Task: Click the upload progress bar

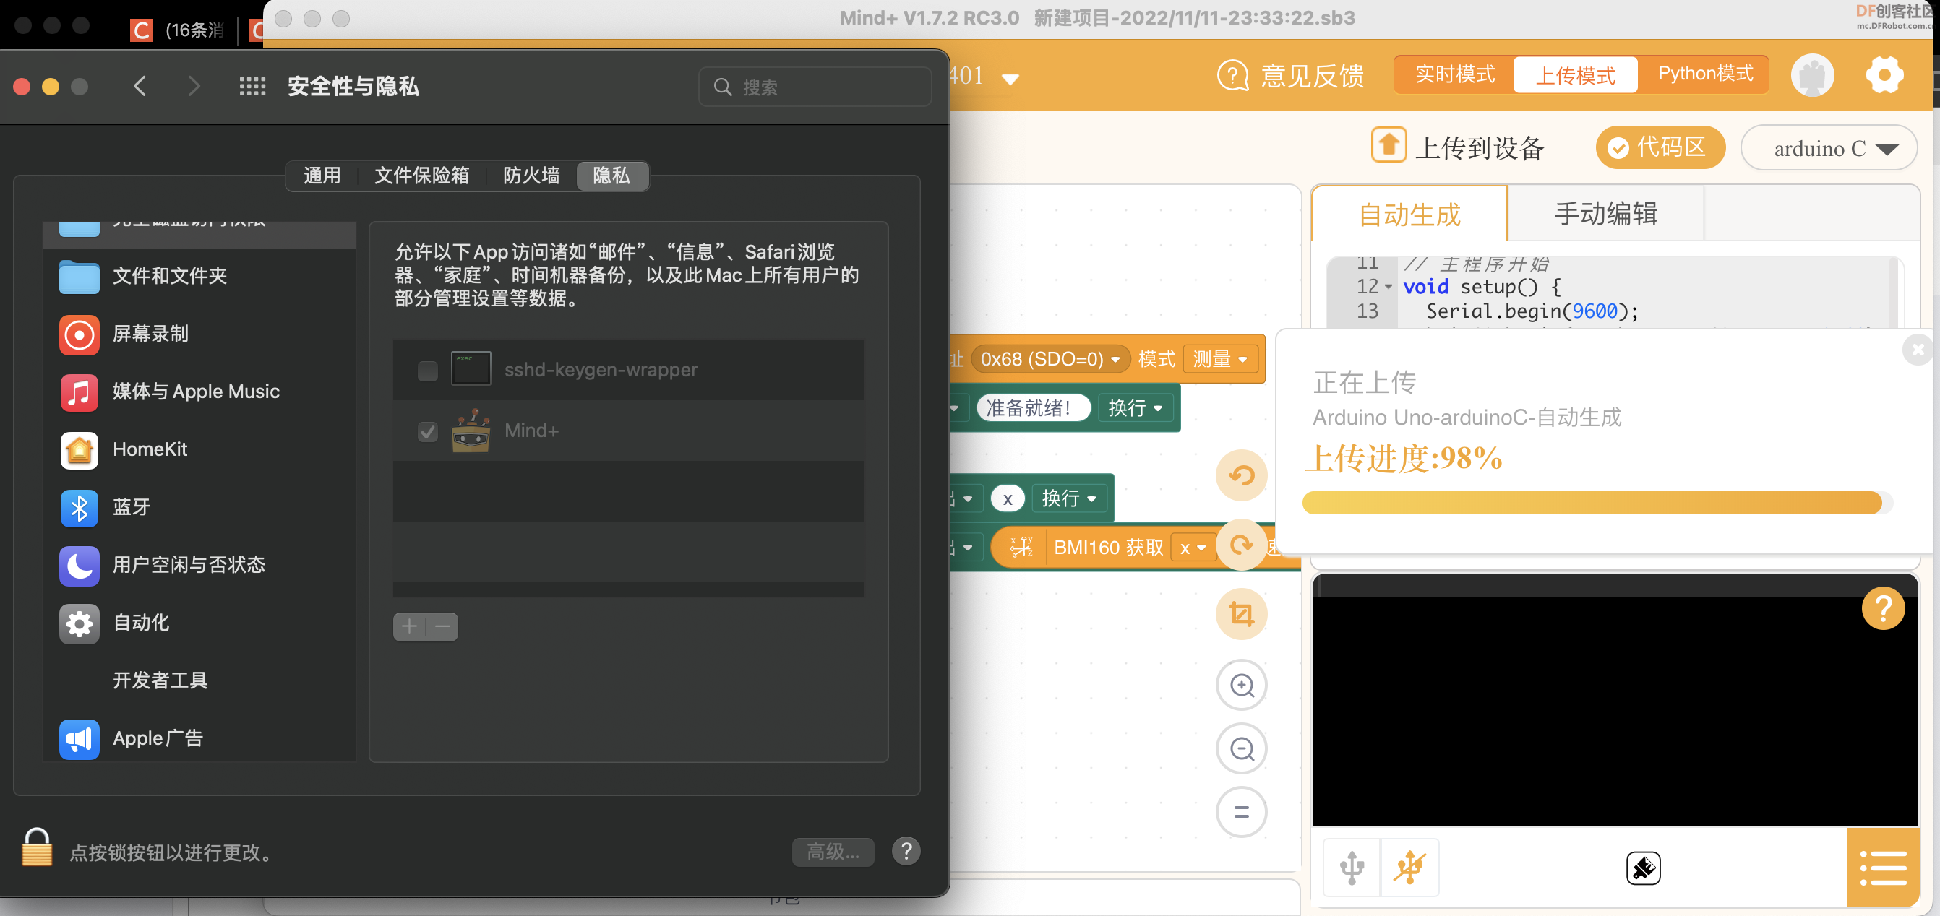Action: 1597,503
